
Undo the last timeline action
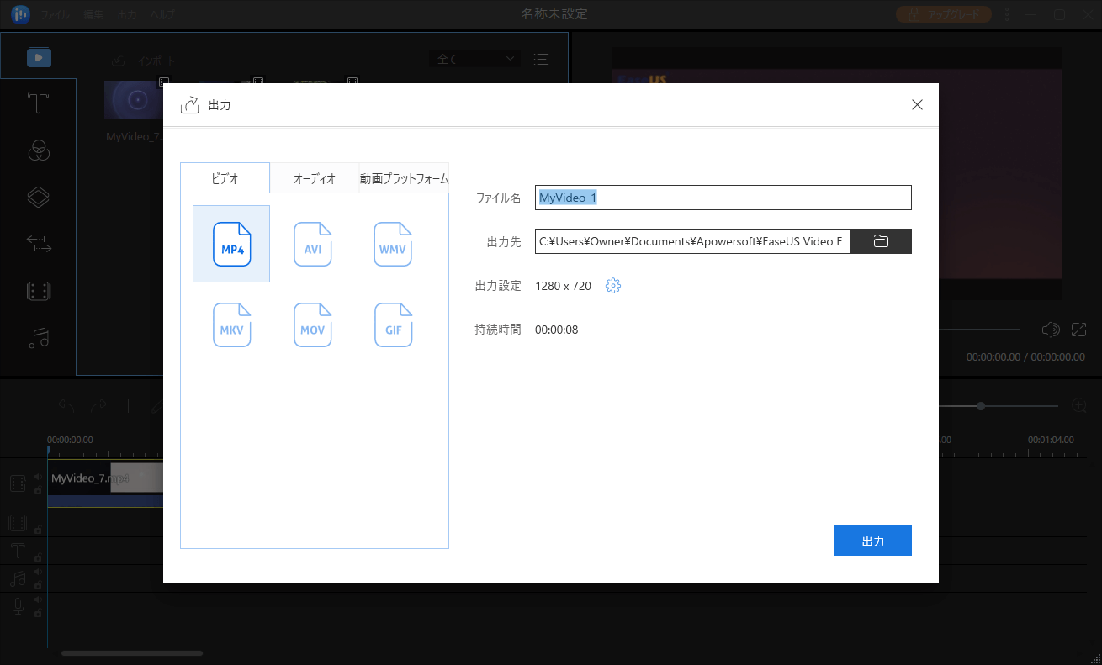point(66,406)
